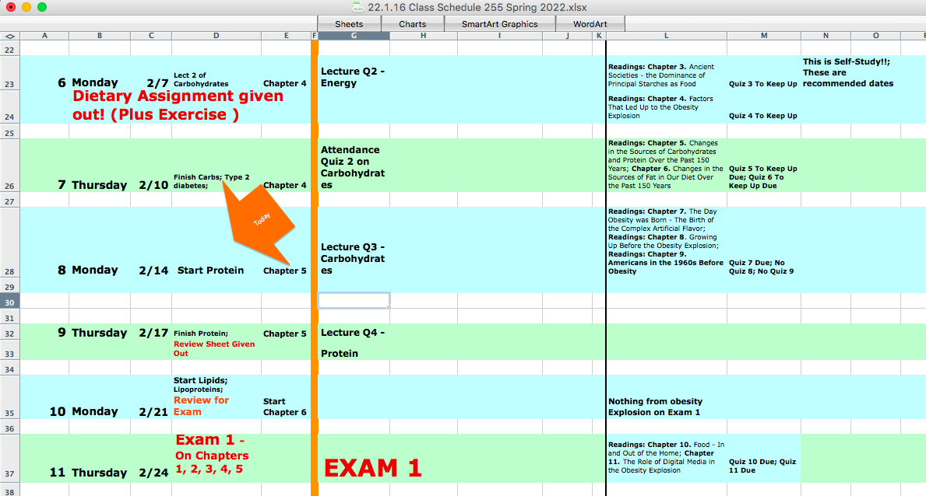The height and width of the screenshot is (496, 926).
Task: Click the column M header
Action: tap(763, 36)
